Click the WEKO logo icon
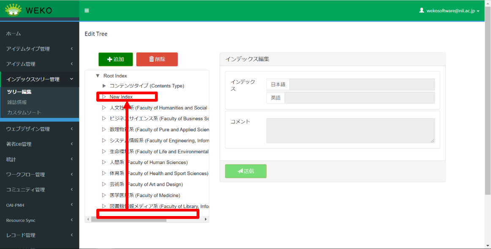The width and height of the screenshot is (491, 249). click(13, 10)
